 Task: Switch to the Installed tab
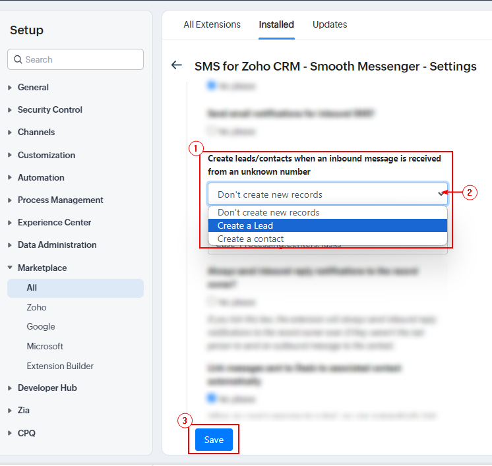[x=276, y=24]
